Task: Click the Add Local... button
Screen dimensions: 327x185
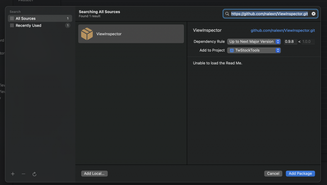Action: 94,174
